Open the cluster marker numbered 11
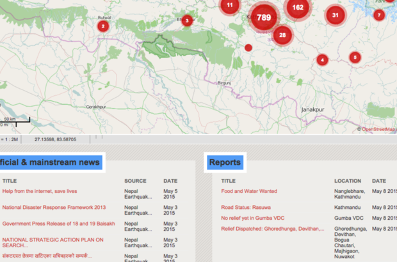397x262 pixels. 230,6
